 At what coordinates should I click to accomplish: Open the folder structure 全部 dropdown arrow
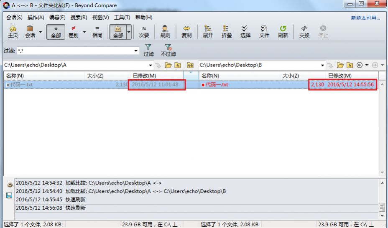point(129,32)
